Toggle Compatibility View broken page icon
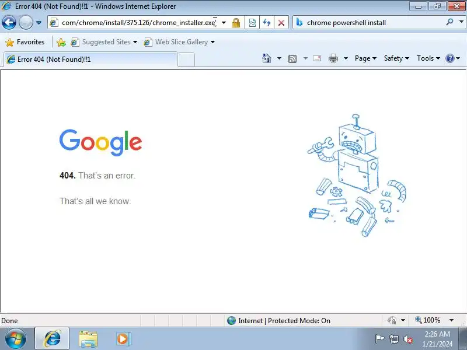Image resolution: width=467 pixels, height=350 pixels. click(x=252, y=23)
